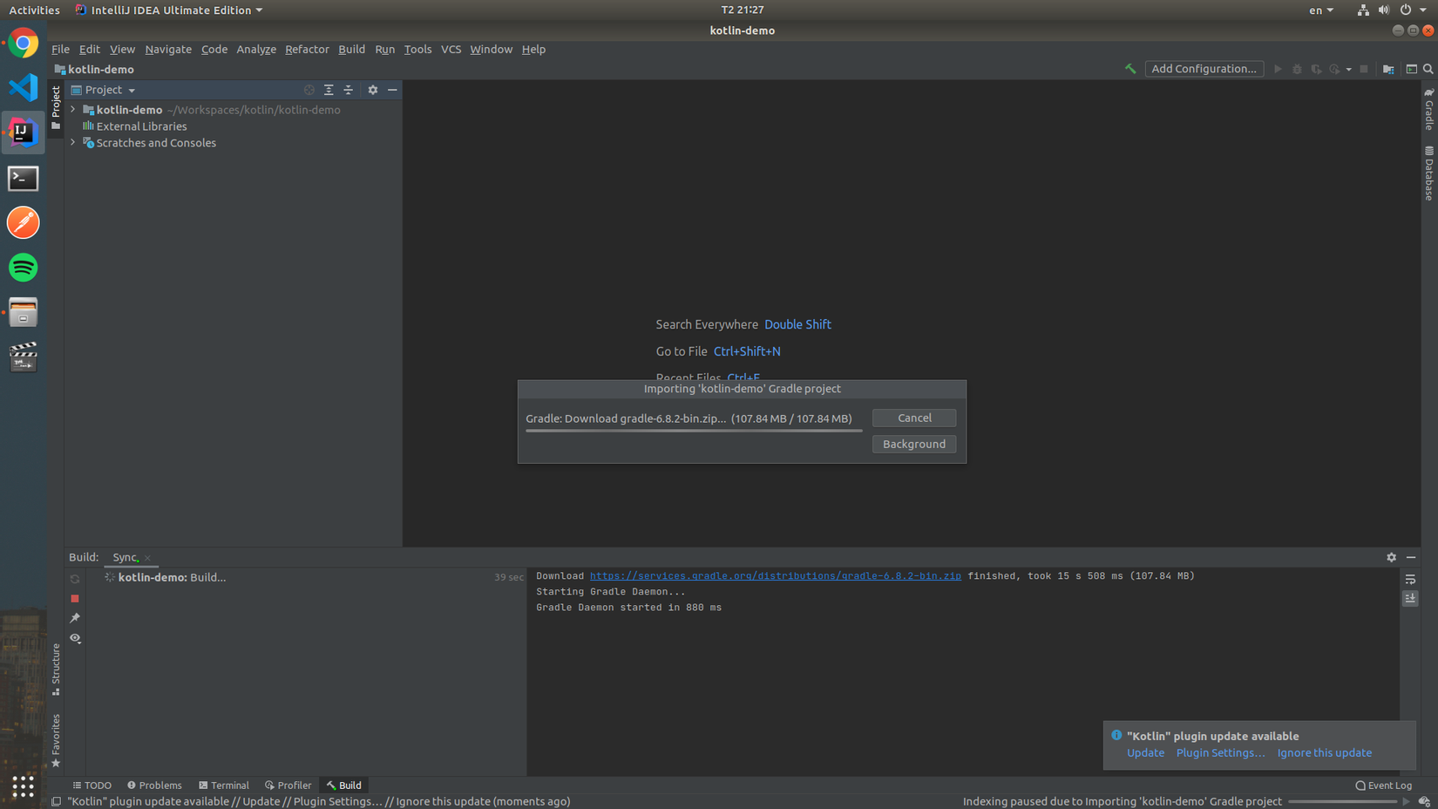Click Expand All in Project panel header
Image resolution: width=1438 pixels, height=809 pixels.
329,90
